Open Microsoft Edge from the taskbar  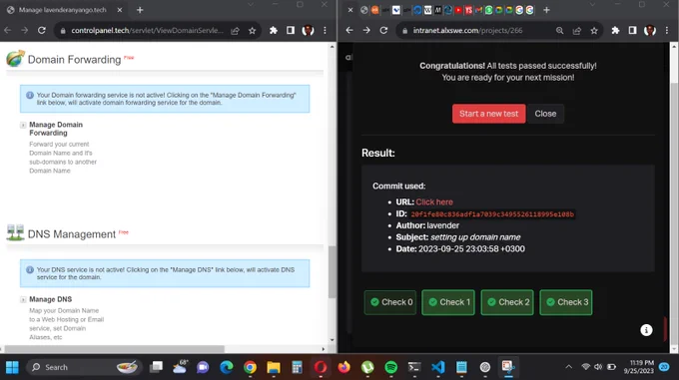coord(226,367)
